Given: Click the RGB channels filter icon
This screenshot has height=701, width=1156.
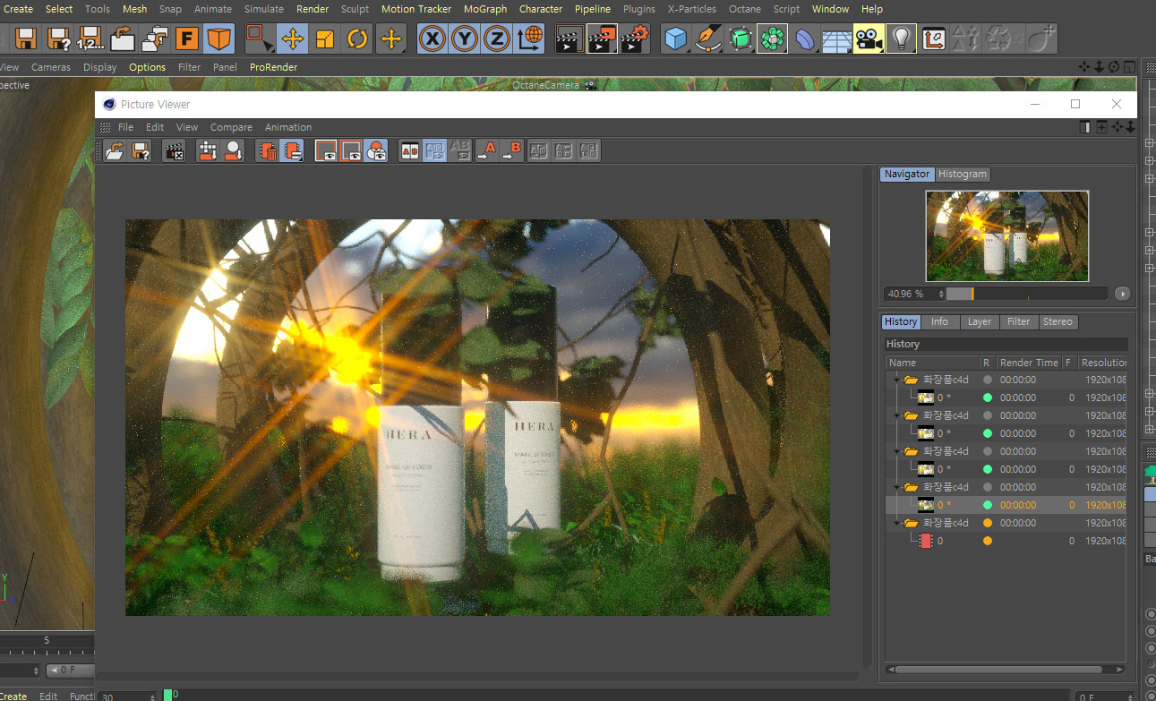Looking at the screenshot, I should [377, 151].
